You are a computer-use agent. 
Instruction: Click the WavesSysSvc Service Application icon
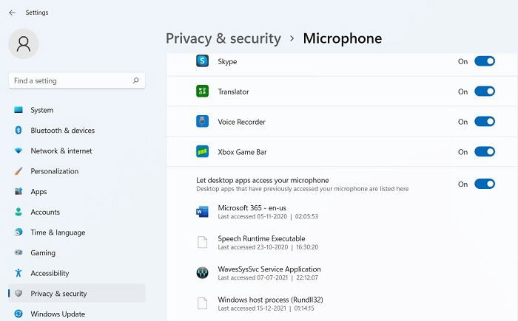(x=202, y=273)
